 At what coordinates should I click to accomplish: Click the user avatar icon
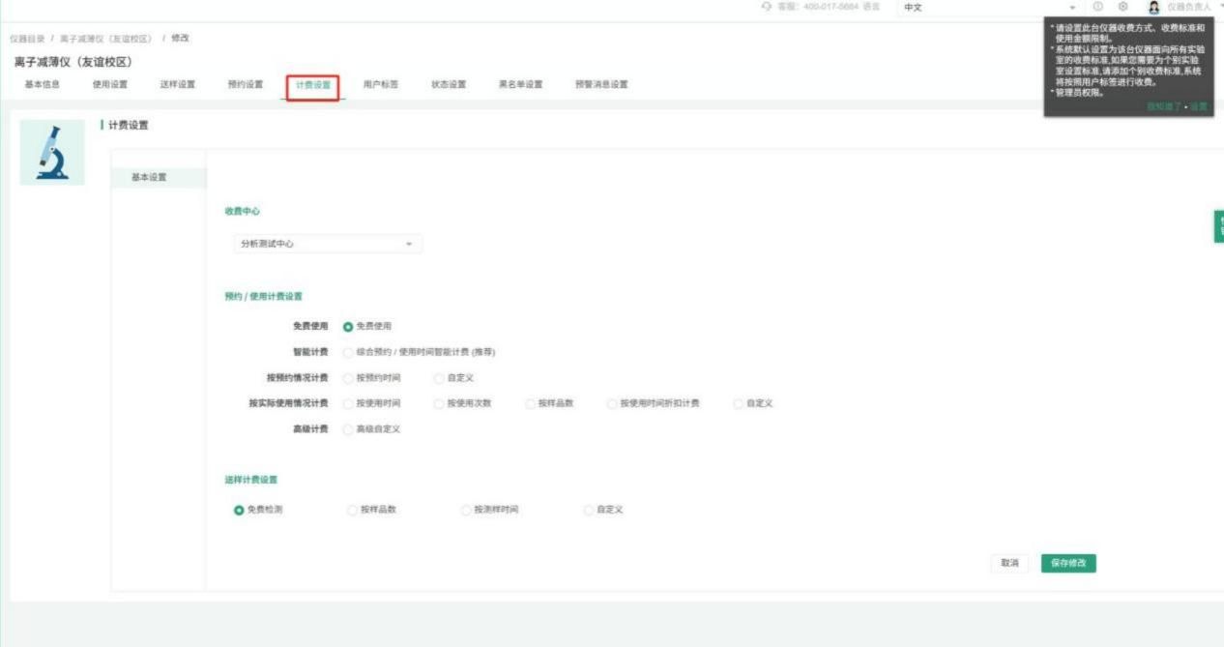[x=1153, y=7]
